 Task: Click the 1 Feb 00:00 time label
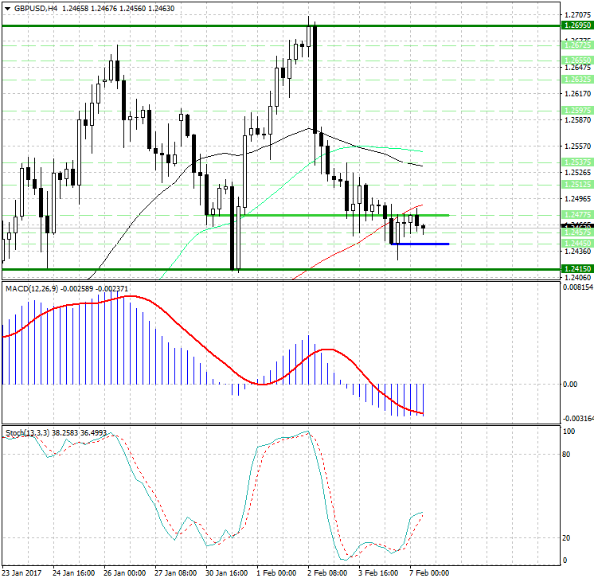[276, 572]
